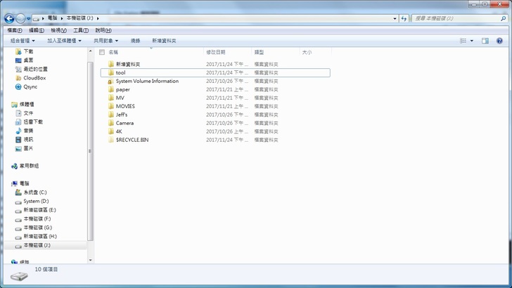The height and width of the screenshot is (288, 512).
Task: Select 音樂 library in navigation pane
Action: 28,131
